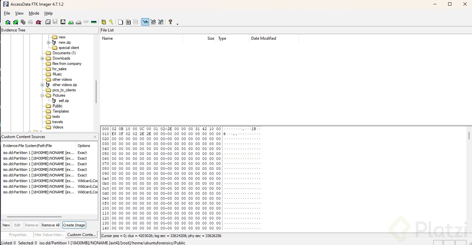Select the files from company folder
The height and width of the screenshot is (245, 472).
click(67, 64)
